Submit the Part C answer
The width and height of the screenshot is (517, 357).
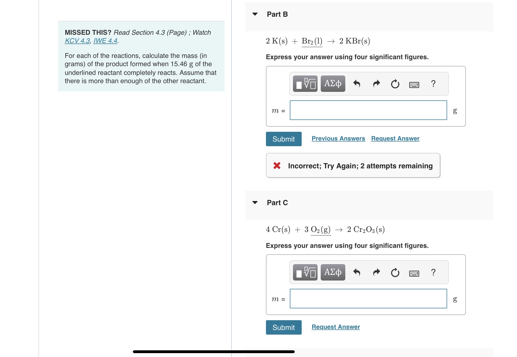pyautogui.click(x=283, y=327)
